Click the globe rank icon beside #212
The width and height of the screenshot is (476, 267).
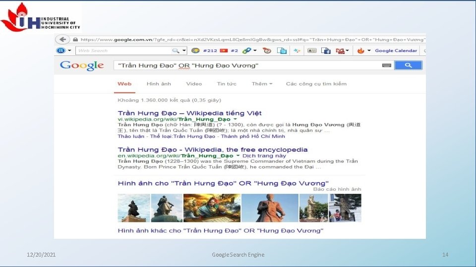(x=195, y=50)
